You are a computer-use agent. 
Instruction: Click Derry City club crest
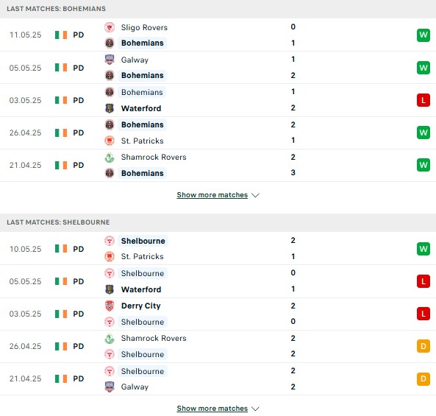click(x=110, y=306)
